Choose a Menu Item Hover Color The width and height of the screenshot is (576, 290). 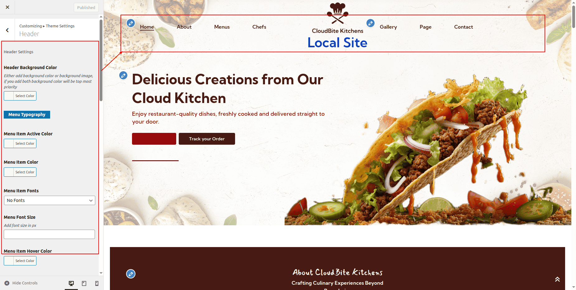pos(20,261)
